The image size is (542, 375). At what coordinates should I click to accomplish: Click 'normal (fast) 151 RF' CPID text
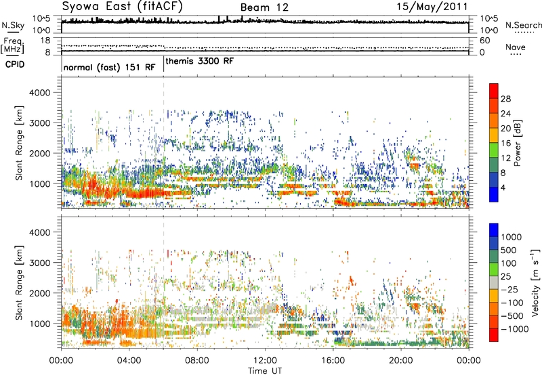click(x=109, y=67)
